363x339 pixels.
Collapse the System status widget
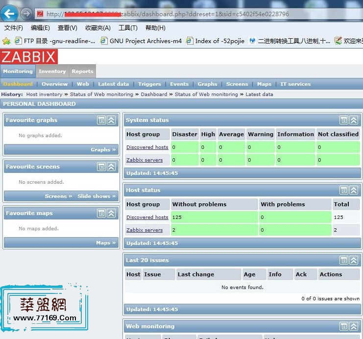point(354,120)
